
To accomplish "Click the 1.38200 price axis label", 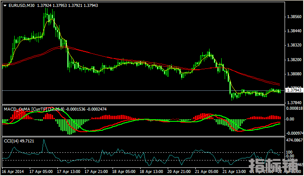I will [x=294, y=60].
